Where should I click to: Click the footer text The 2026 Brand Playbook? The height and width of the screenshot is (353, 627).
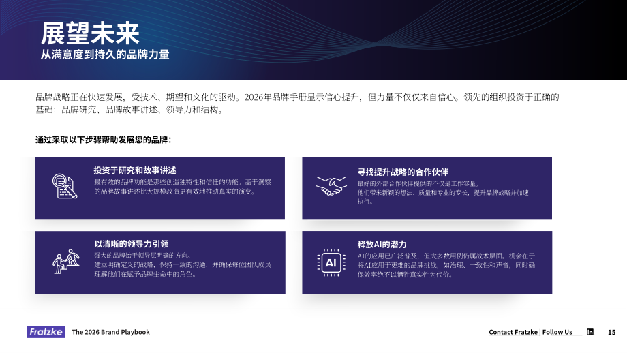pos(111,332)
